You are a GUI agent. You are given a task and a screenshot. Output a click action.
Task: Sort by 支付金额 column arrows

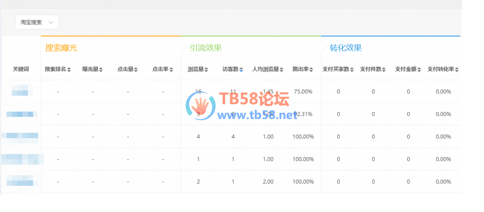(419, 69)
